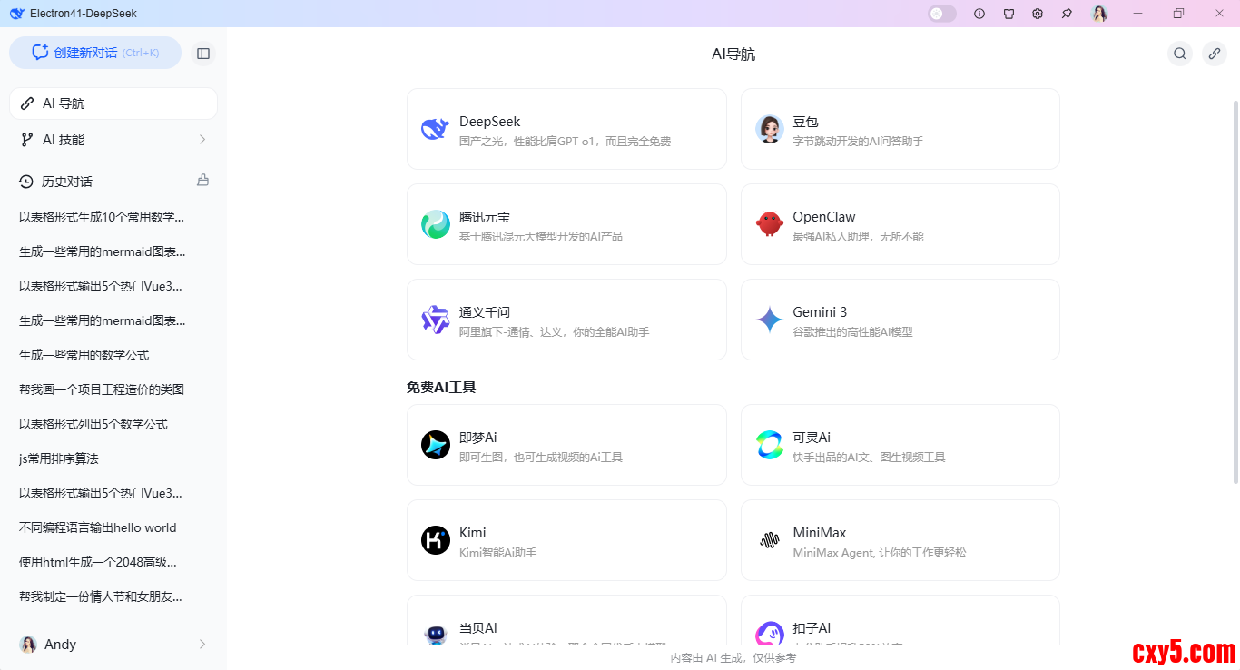This screenshot has height=670, width=1240.
Task: Open the OpenClaw red mascot card
Action: 900,224
